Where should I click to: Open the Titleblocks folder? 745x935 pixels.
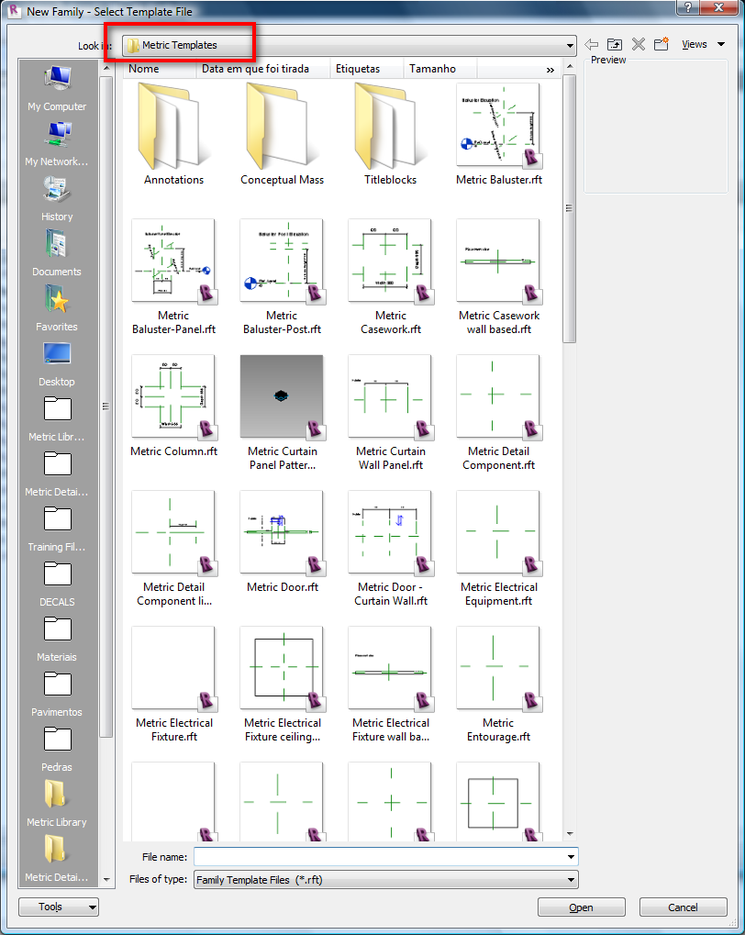click(390, 135)
